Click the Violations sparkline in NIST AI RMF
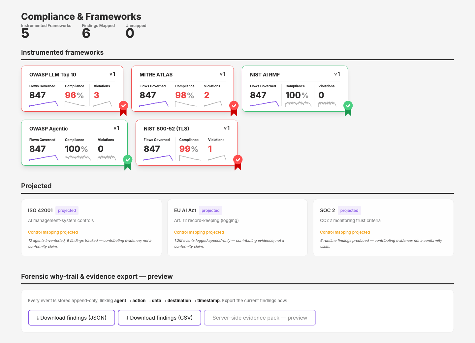Image resolution: width=475 pixels, height=343 pixels. [327, 104]
